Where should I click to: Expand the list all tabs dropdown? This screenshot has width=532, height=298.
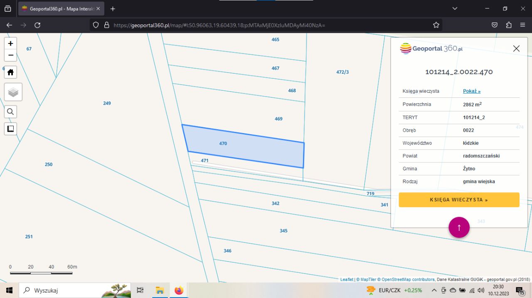click(x=455, y=8)
